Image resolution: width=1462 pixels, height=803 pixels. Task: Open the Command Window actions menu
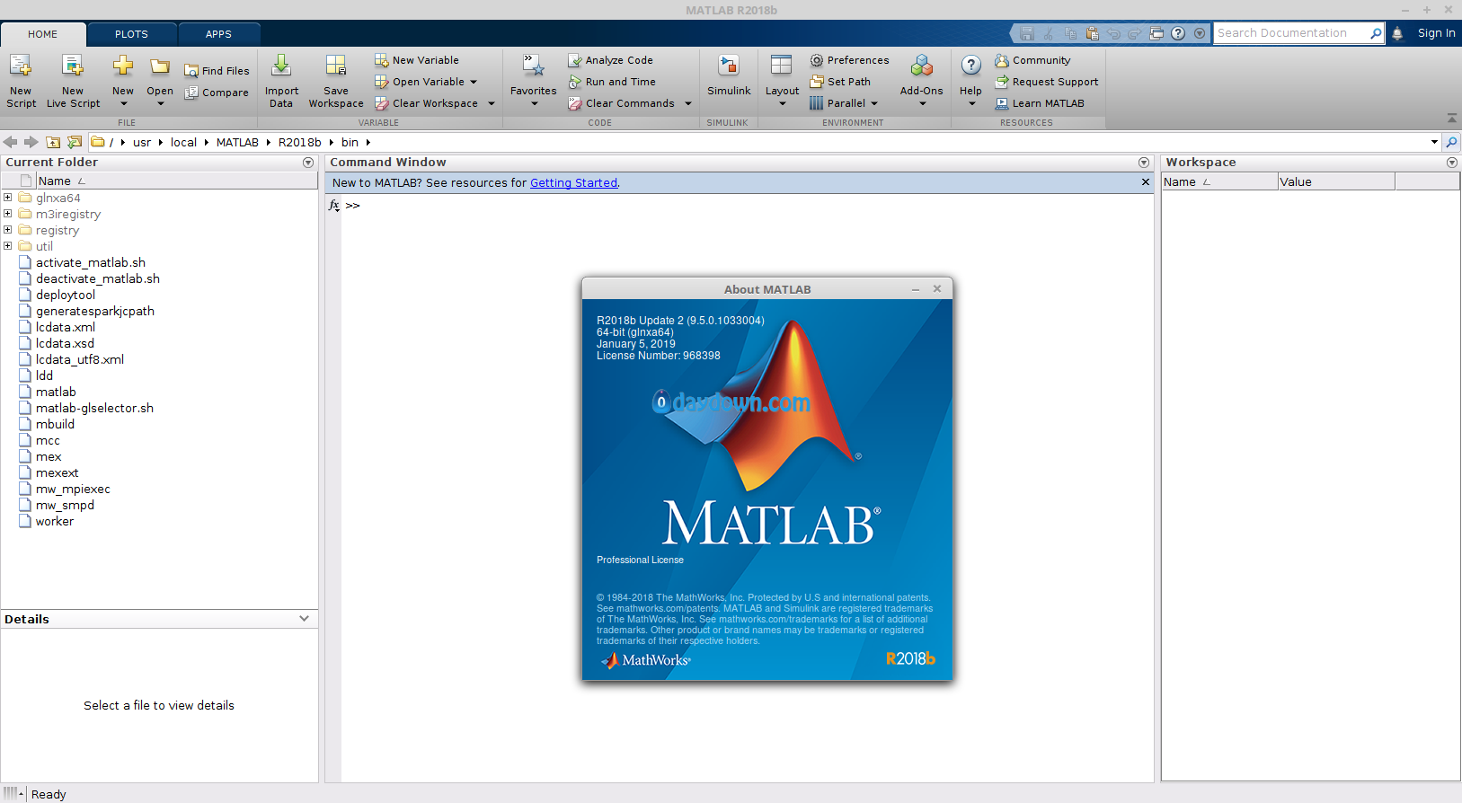(x=1144, y=163)
